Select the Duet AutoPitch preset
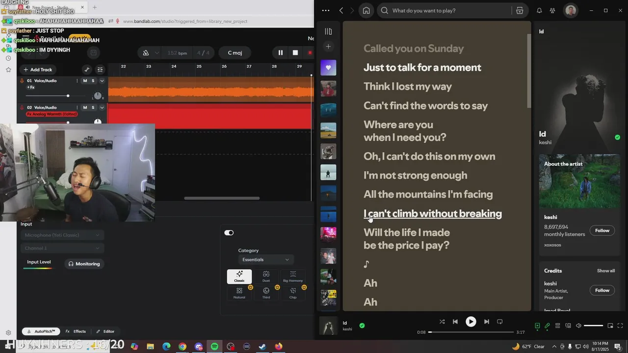This screenshot has height=353, width=628. click(x=266, y=277)
